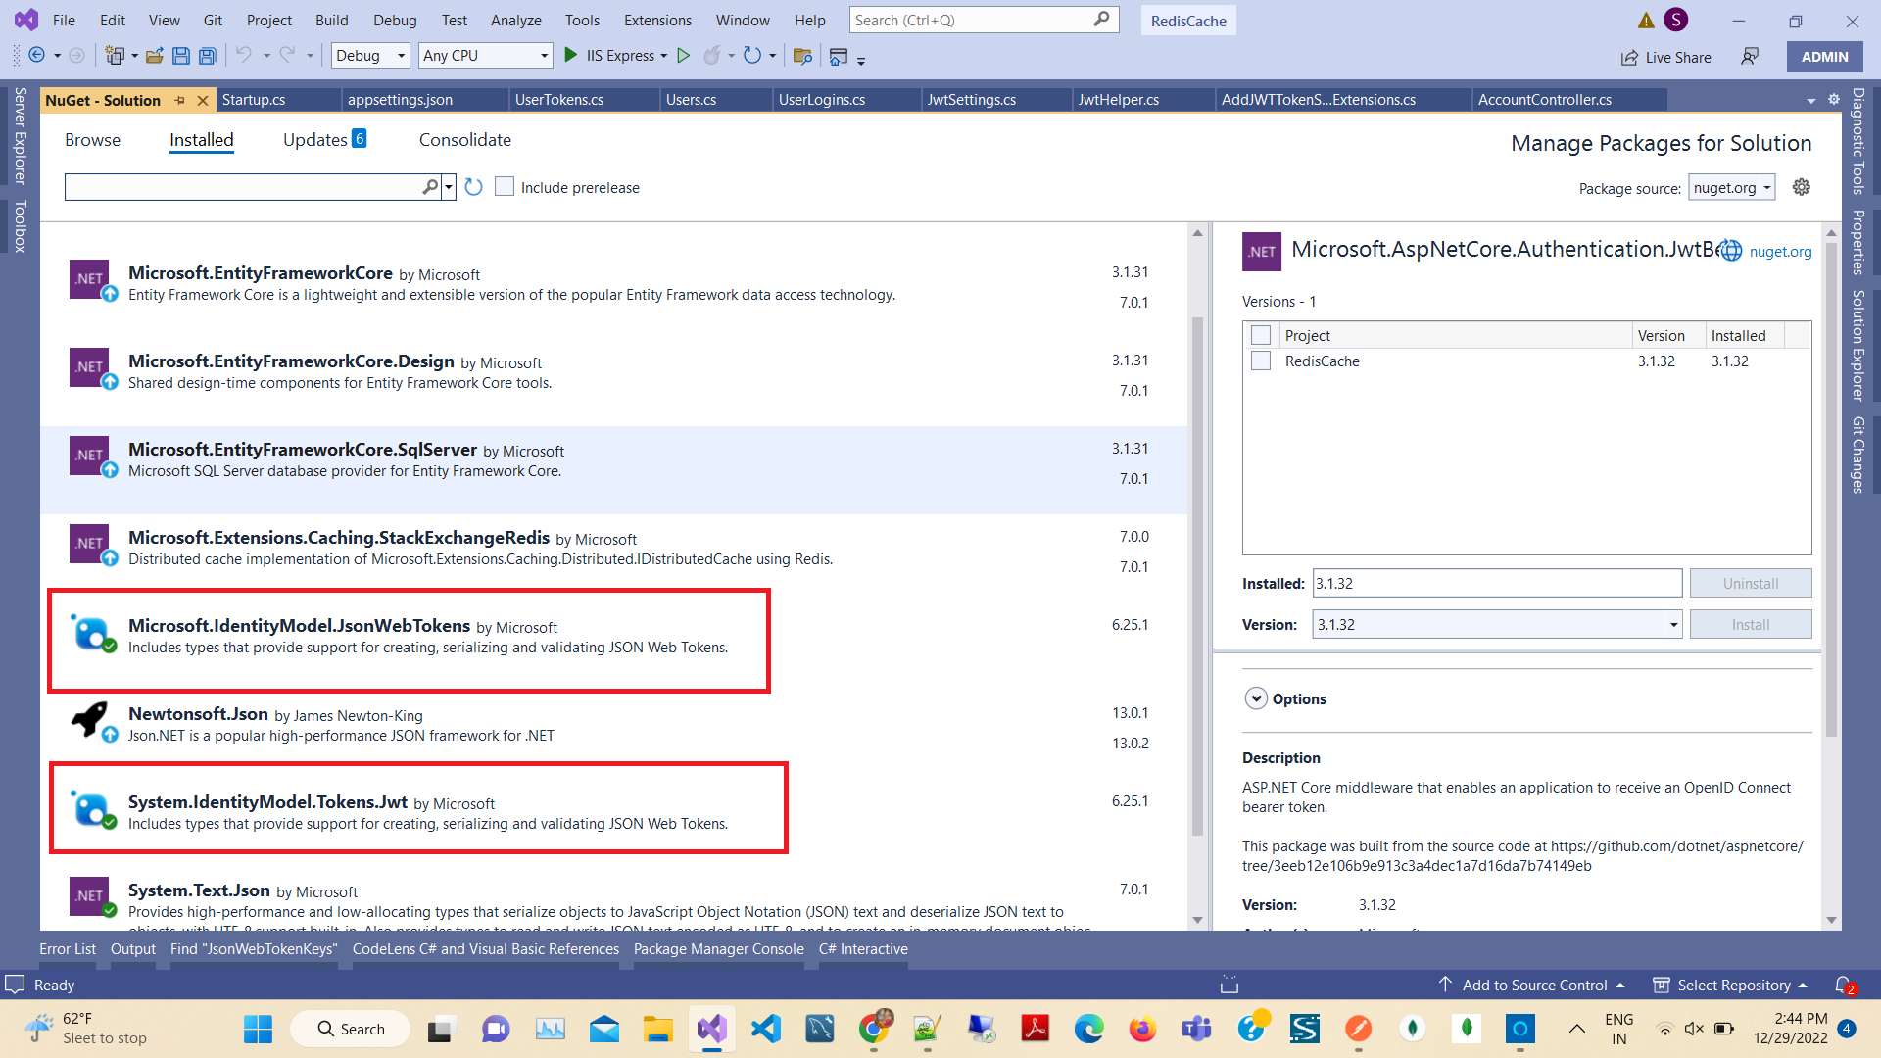Image resolution: width=1881 pixels, height=1058 pixels.
Task: Click the Visual Studio Search (Ctrl+Q) box
Action: point(984,20)
